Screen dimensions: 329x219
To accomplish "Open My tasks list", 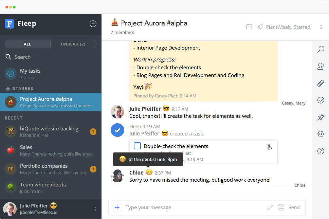I will tap(51, 74).
